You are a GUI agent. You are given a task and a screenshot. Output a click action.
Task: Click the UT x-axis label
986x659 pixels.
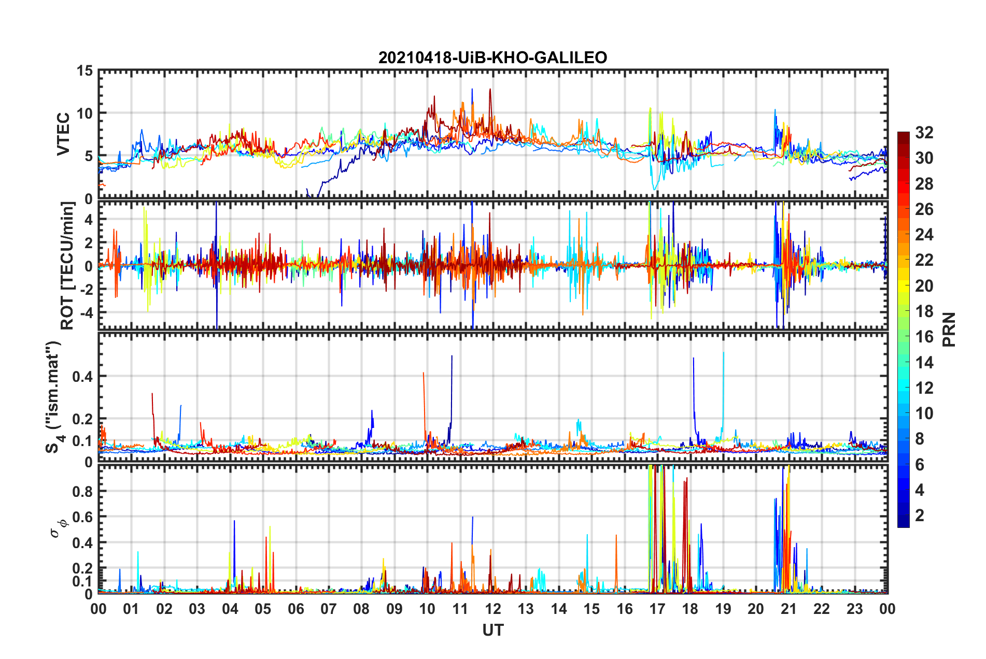point(492,630)
